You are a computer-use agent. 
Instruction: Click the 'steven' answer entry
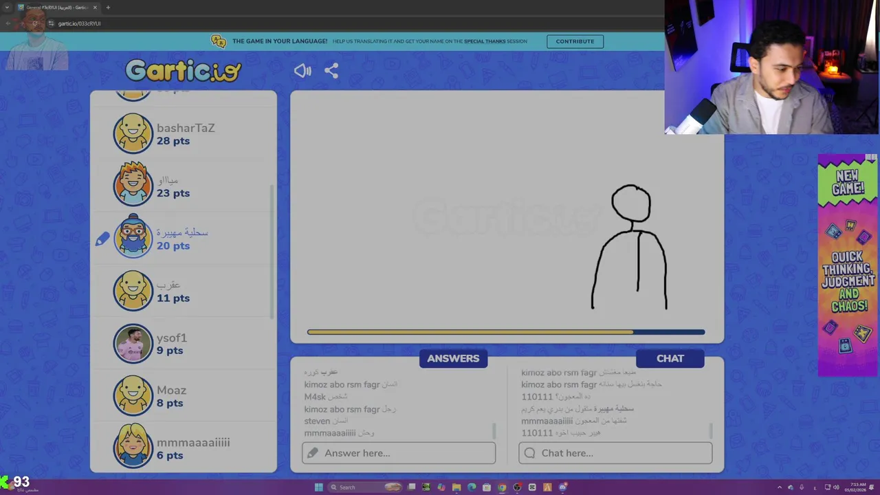coord(327,421)
